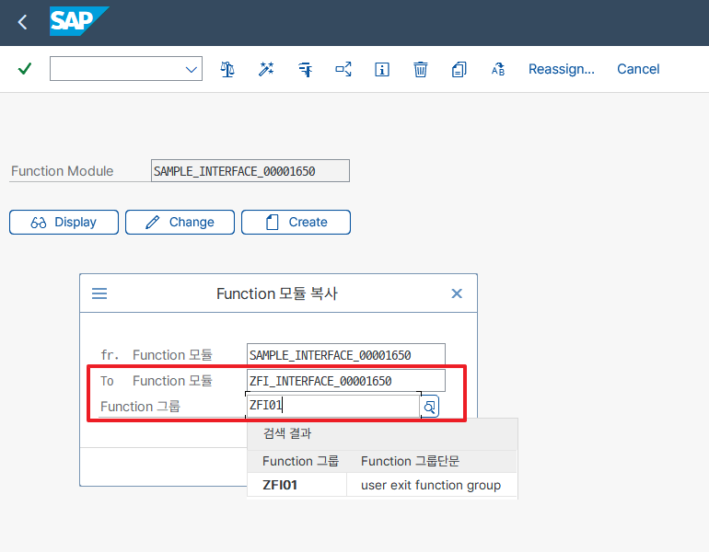Open the dialog hamburger menu
The image size is (709, 552).
(x=99, y=293)
